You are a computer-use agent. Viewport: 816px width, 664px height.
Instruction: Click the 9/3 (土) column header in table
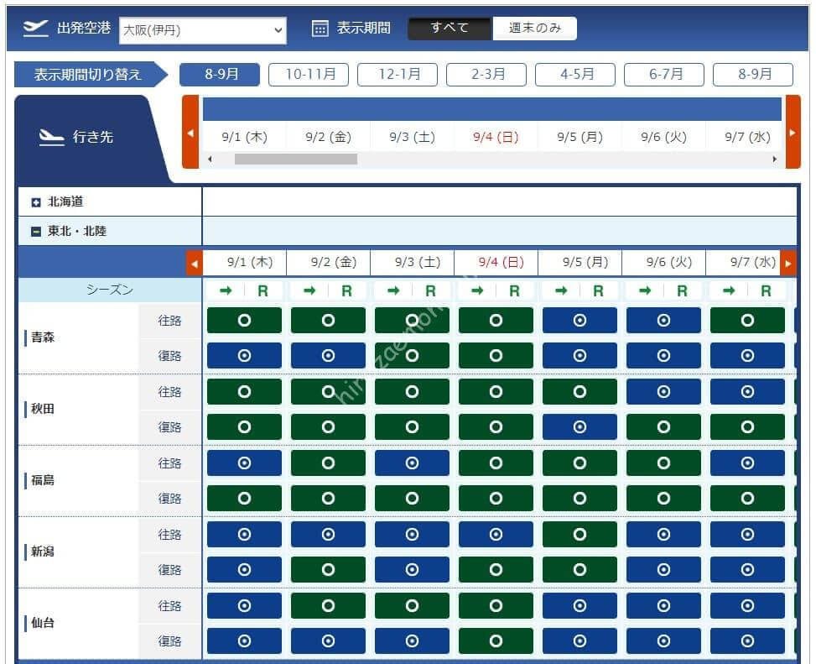click(412, 263)
